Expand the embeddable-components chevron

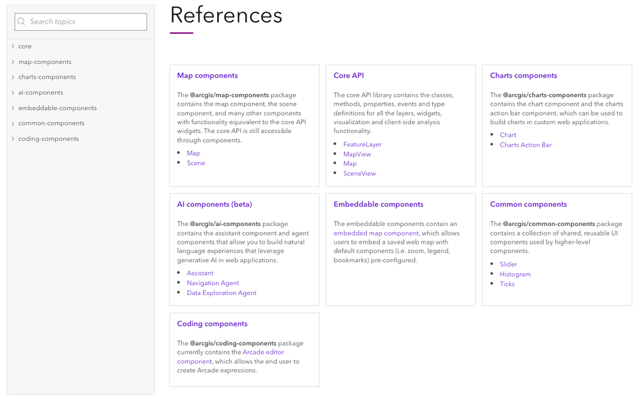[x=13, y=108]
